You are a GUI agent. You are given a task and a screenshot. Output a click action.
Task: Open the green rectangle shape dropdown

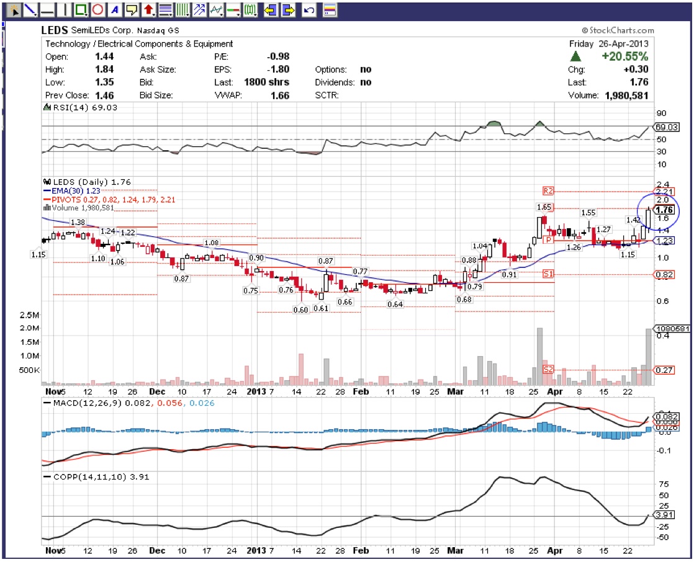point(81,9)
